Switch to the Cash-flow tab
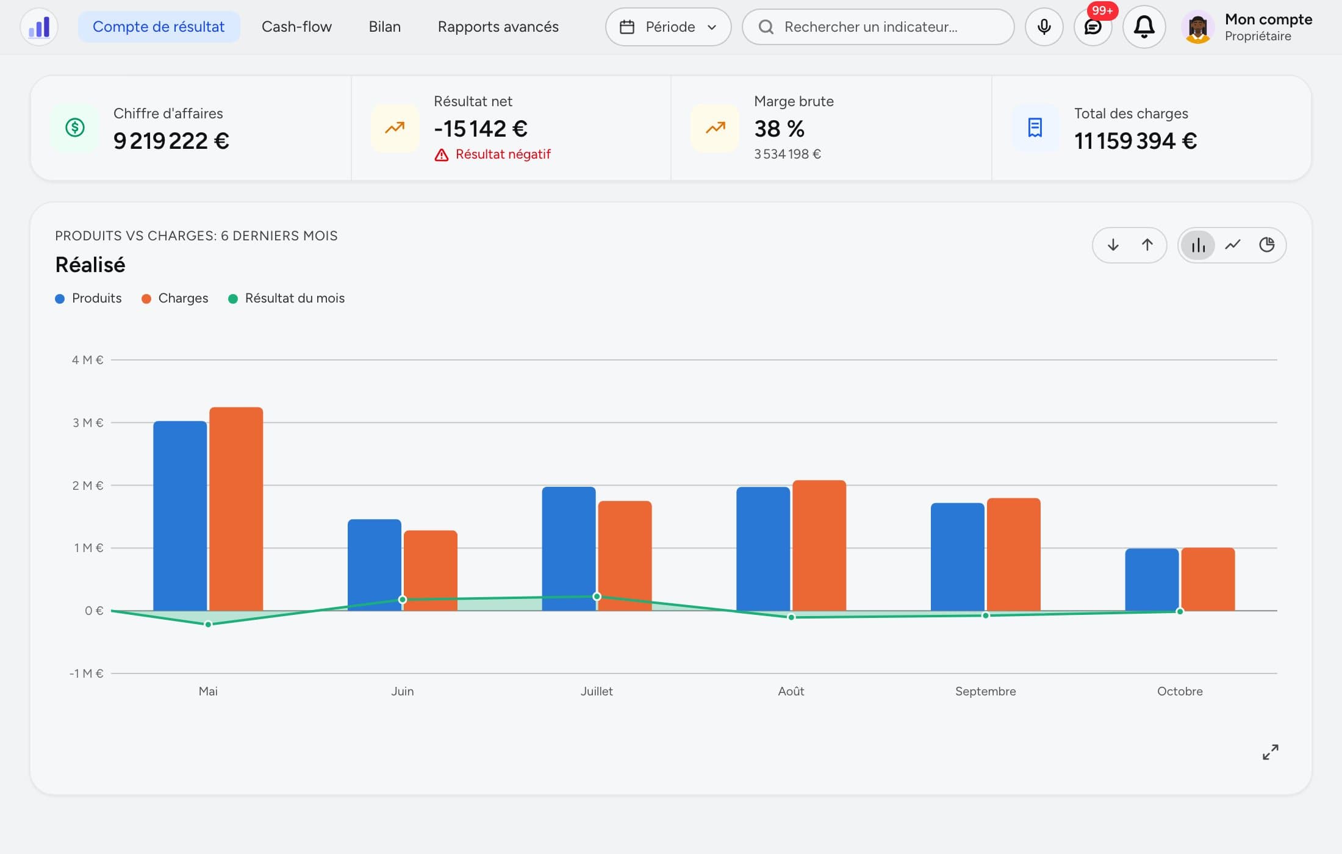Screen dimensions: 1342x854 click(x=296, y=27)
